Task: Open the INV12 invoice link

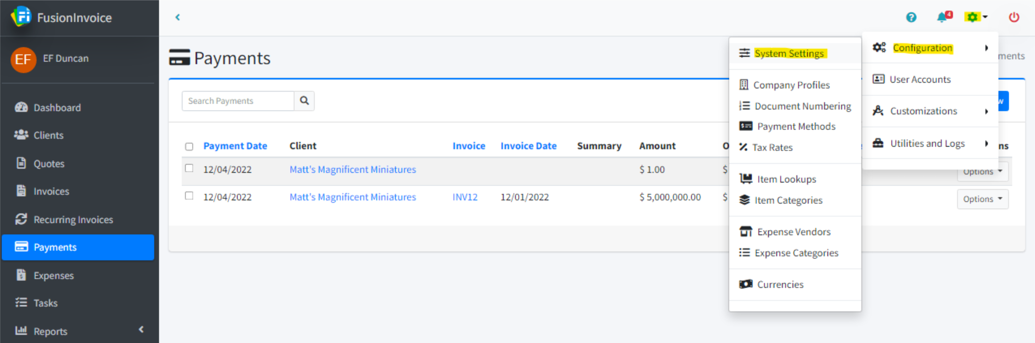Action: 465,197
